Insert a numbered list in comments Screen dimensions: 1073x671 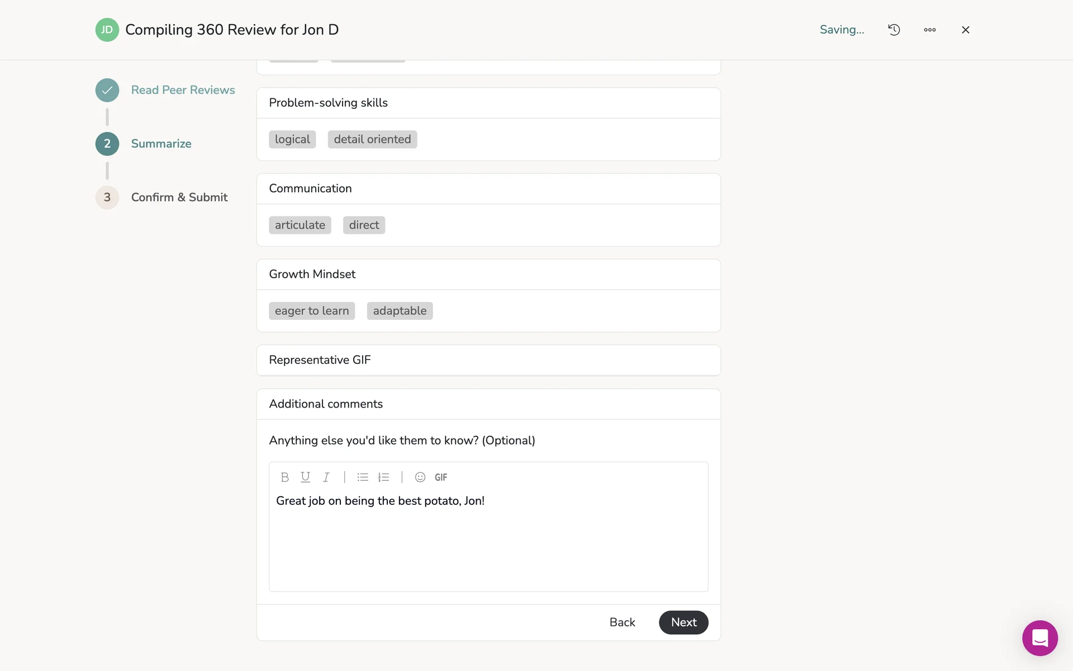[x=383, y=477]
